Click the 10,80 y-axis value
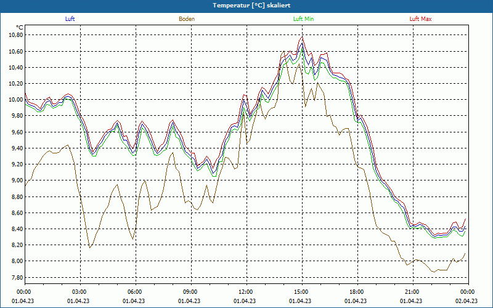 [x=15, y=35]
